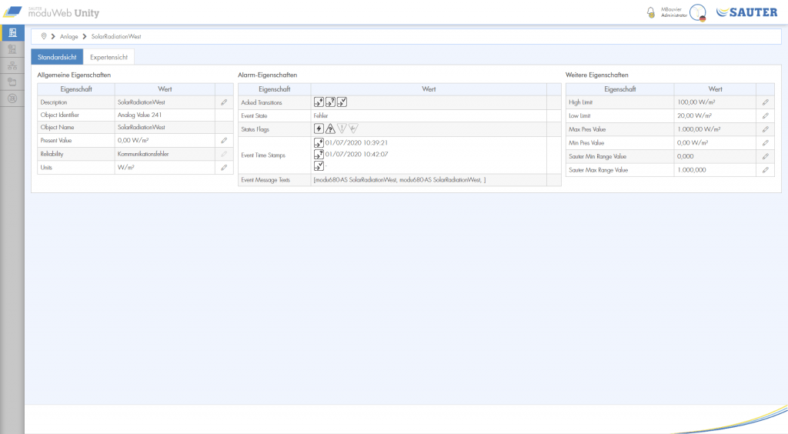
Task: Select the Standardsicht tab
Action: 57,57
